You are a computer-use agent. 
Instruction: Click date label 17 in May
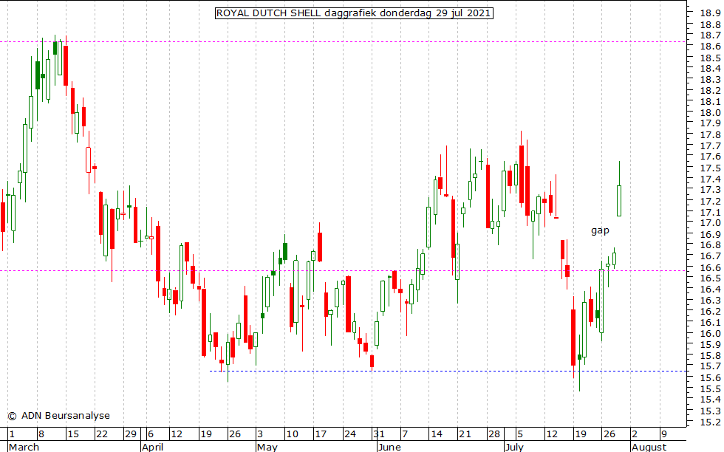click(x=321, y=434)
